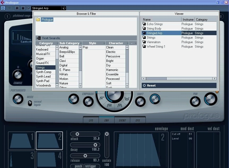Open the unassigned '-' filter column dropdown
This screenshot has width=229, height=168.
tap(136, 43)
